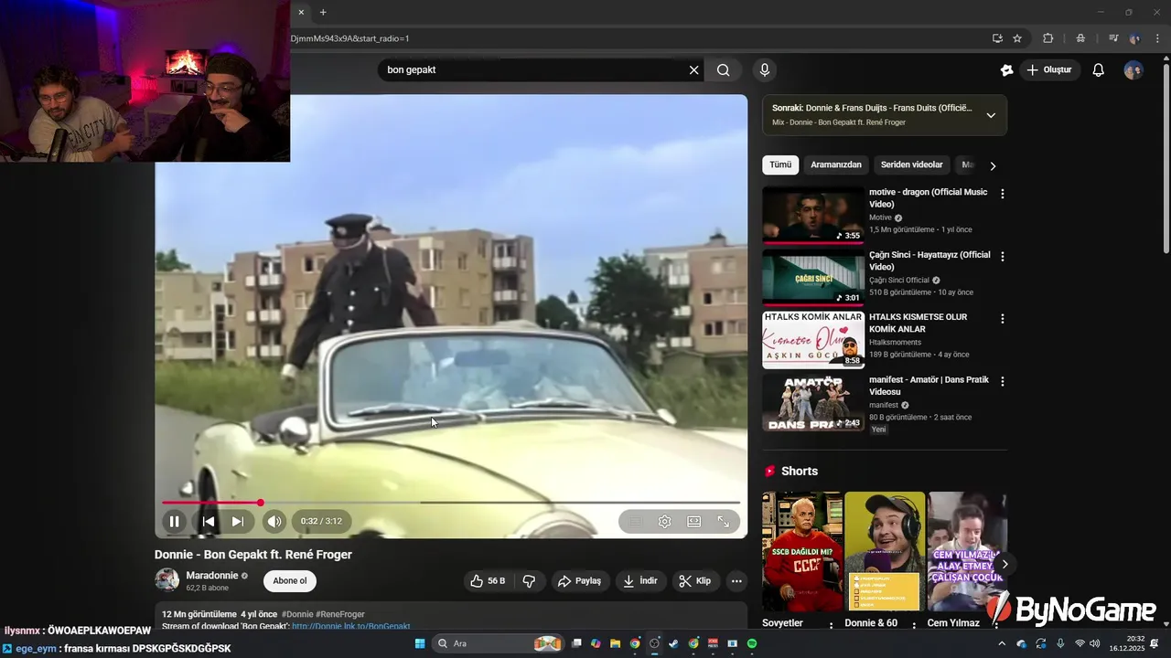Screen dimensions: 1171x658
Task: Seek on the red progress bar
Action: click(211, 503)
